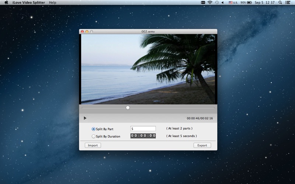Open the iLove Video Splitter menu
Image resolution: width=295 pixels, height=184 pixels.
coord(29,3)
